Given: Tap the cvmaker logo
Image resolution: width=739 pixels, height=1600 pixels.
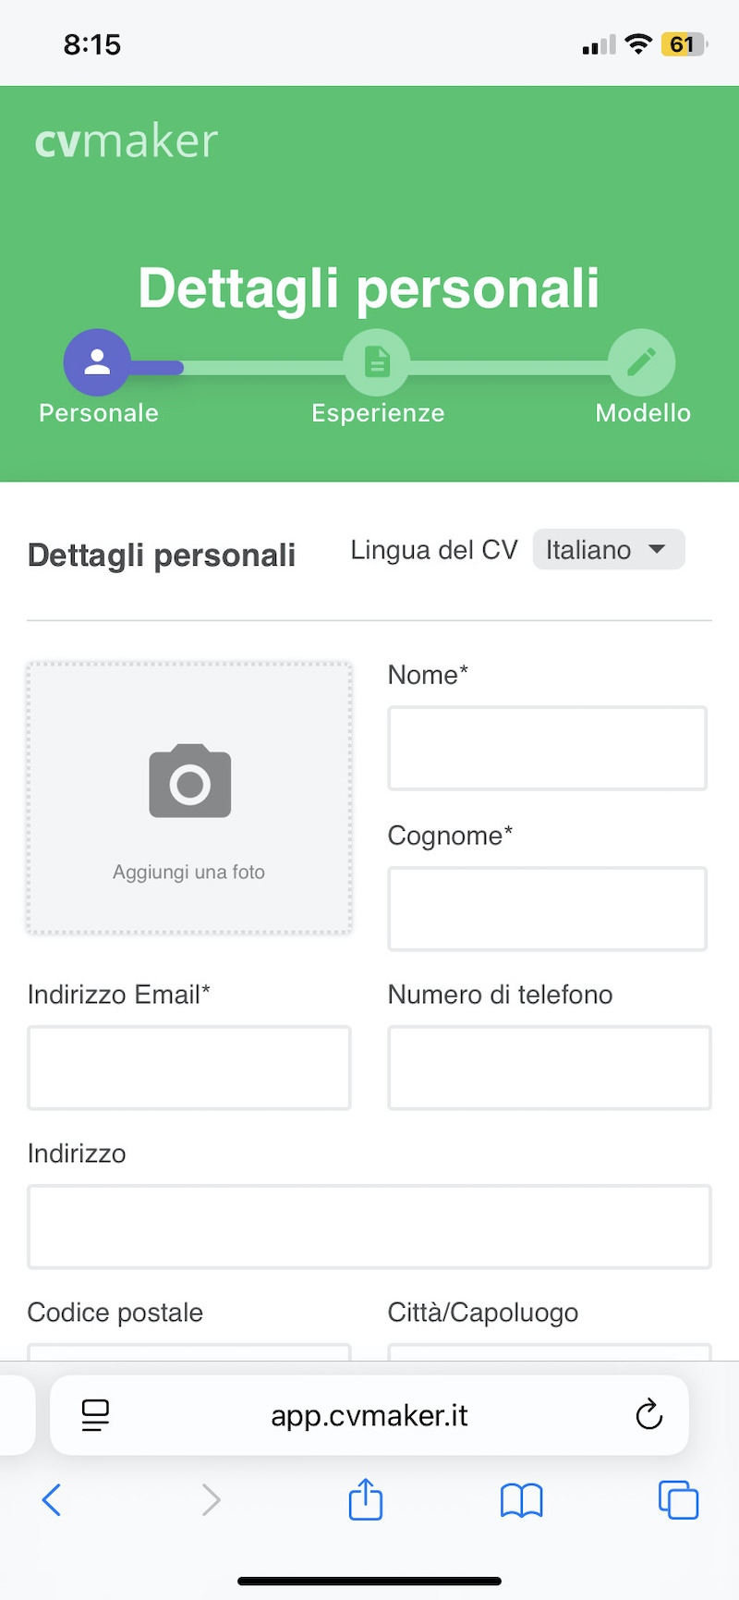Looking at the screenshot, I should pyautogui.click(x=126, y=140).
